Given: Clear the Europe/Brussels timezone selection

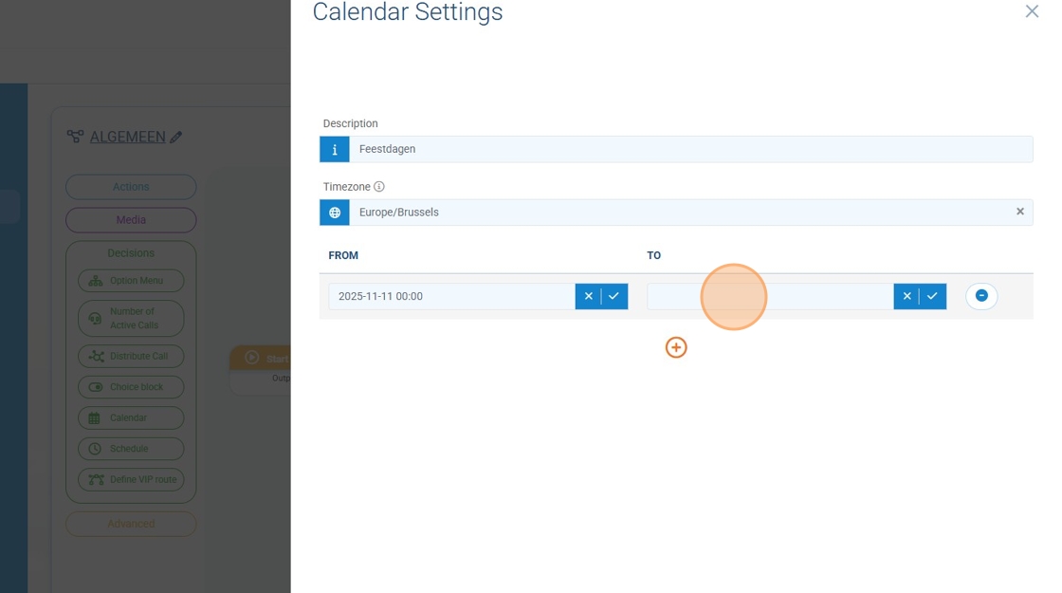Looking at the screenshot, I should point(1020,212).
